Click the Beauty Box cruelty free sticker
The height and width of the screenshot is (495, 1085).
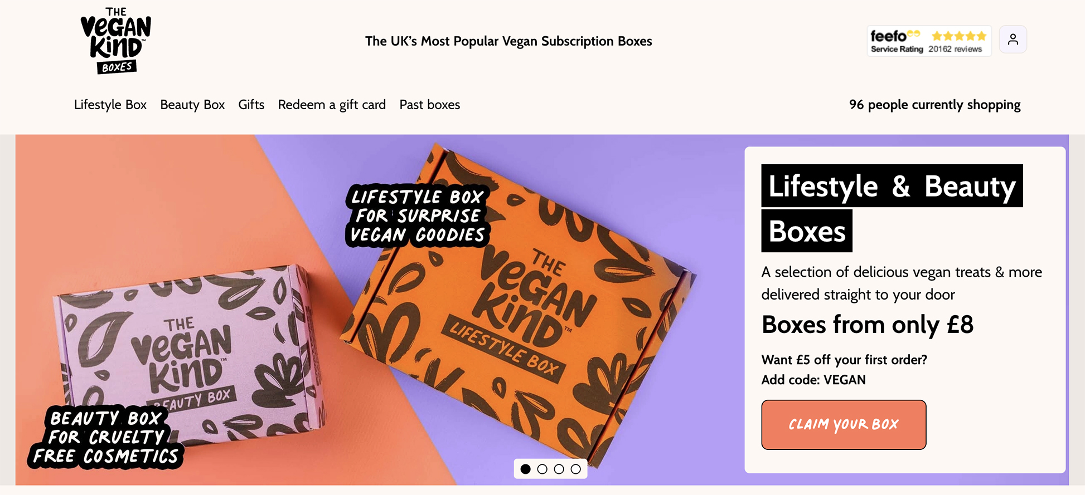click(x=106, y=437)
